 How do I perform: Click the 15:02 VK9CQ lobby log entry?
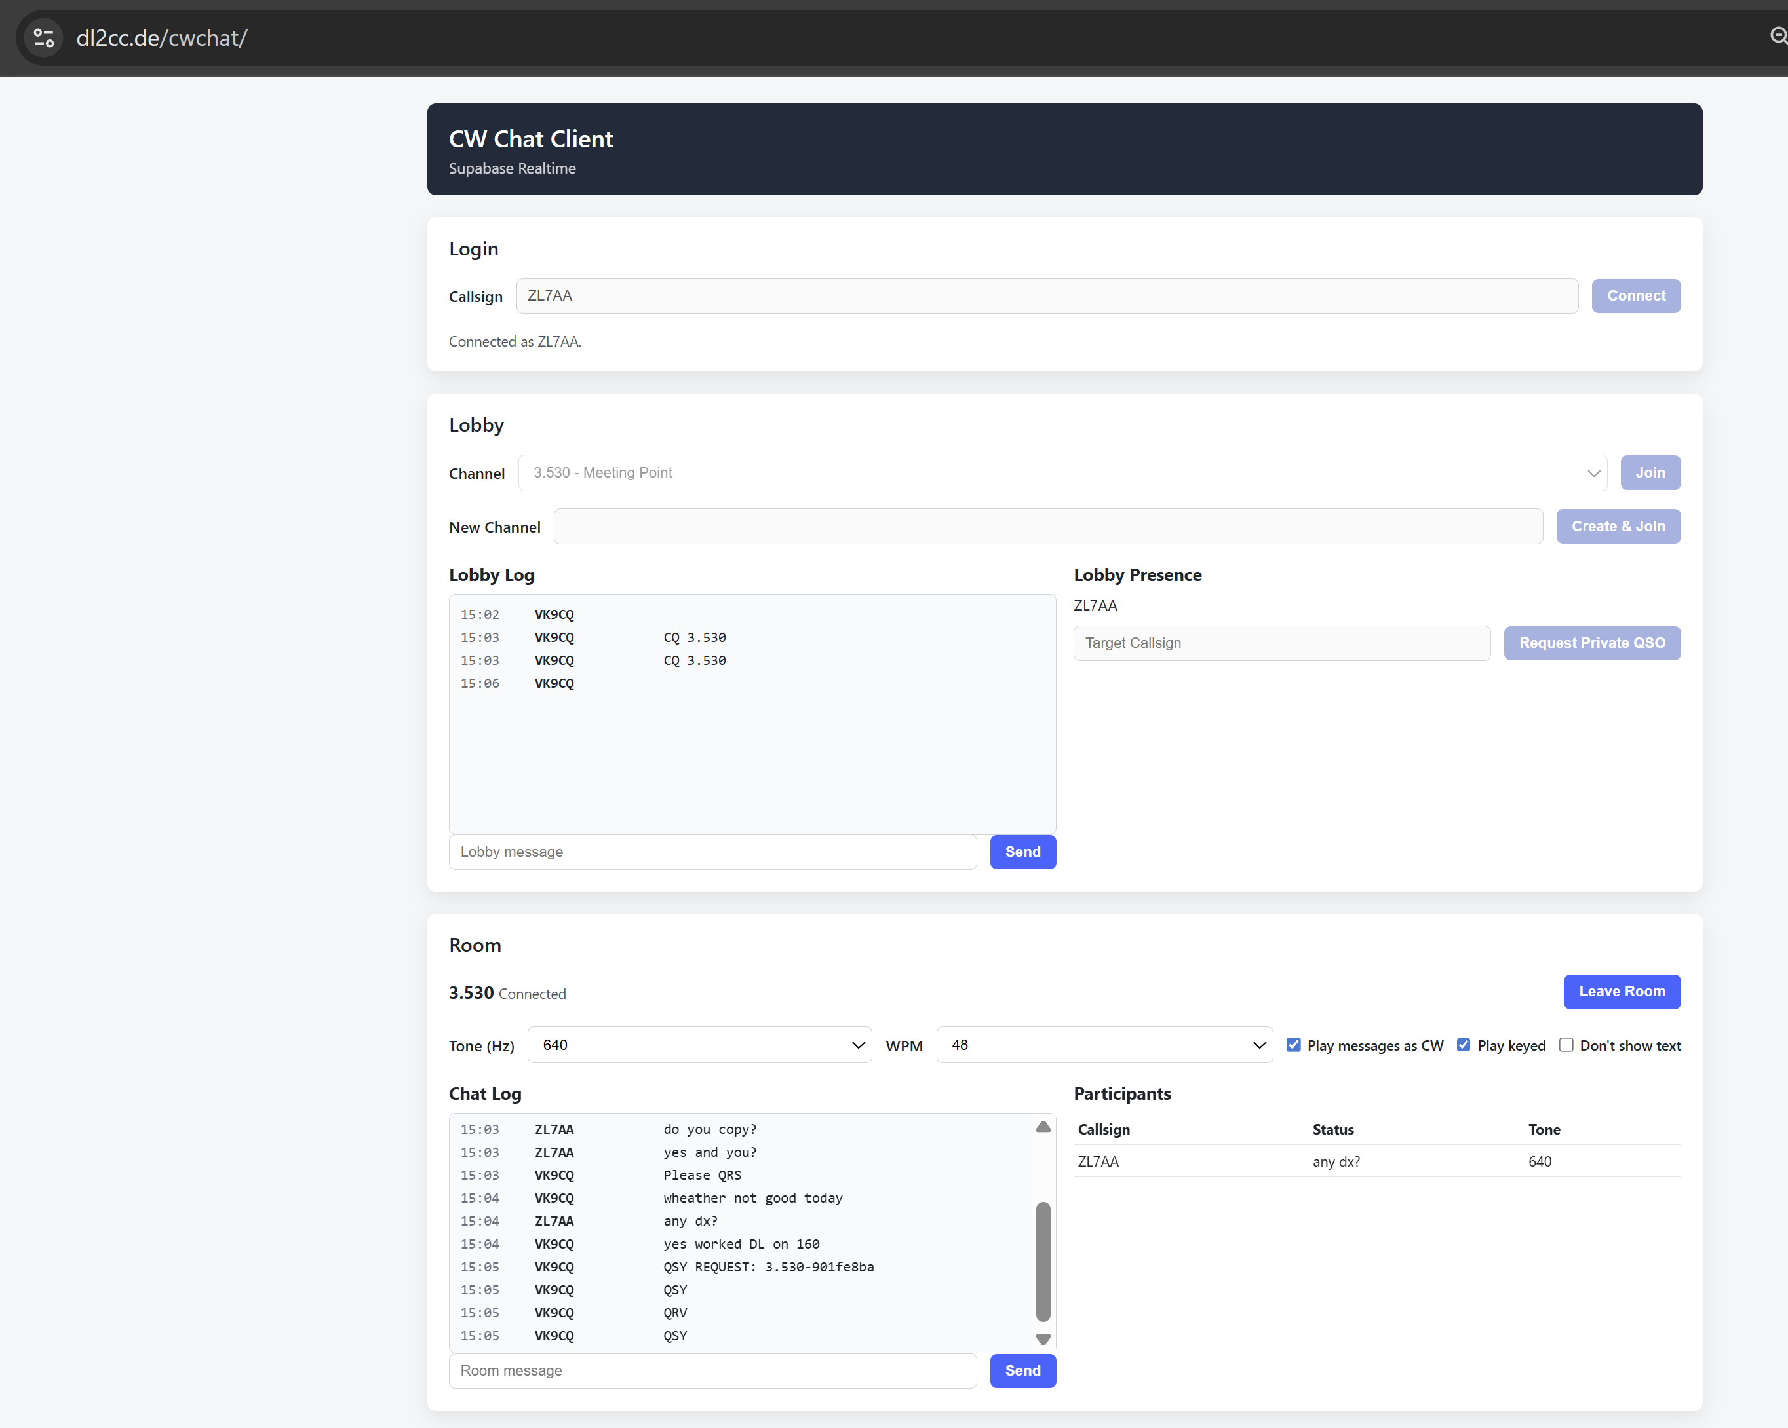tap(518, 615)
